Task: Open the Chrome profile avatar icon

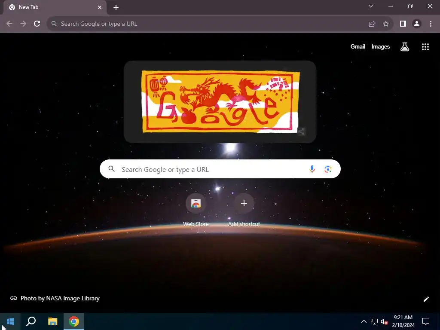Action: tap(417, 24)
